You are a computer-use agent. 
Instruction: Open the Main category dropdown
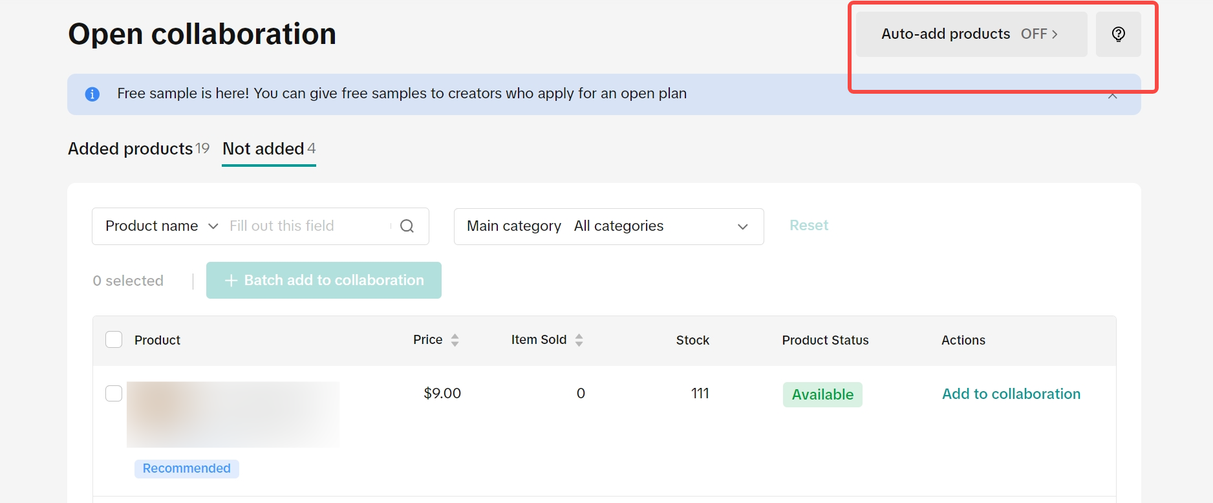point(608,226)
